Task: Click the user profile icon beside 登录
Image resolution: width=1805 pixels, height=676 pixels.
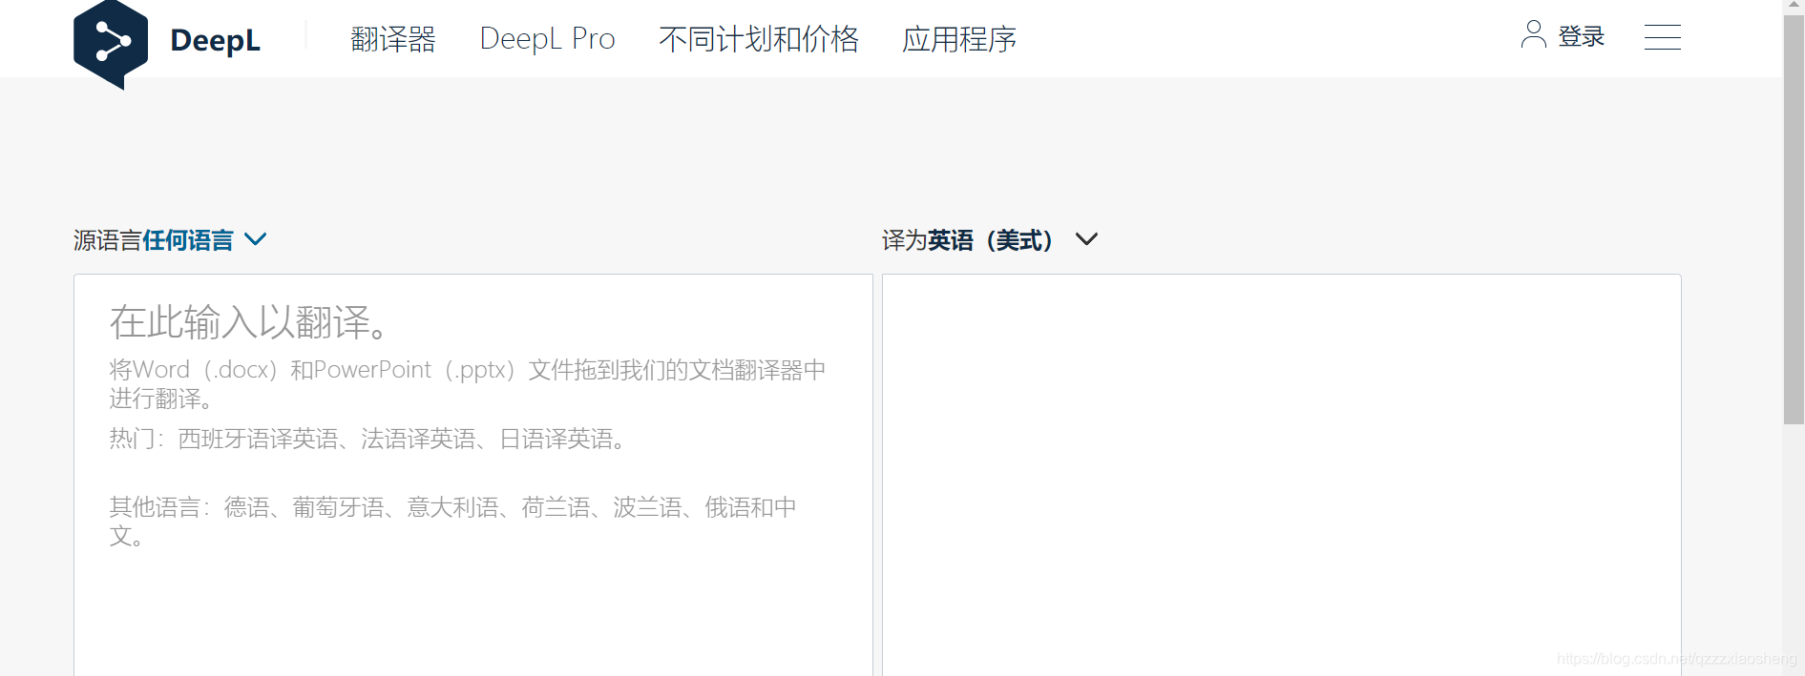Action: tap(1534, 34)
